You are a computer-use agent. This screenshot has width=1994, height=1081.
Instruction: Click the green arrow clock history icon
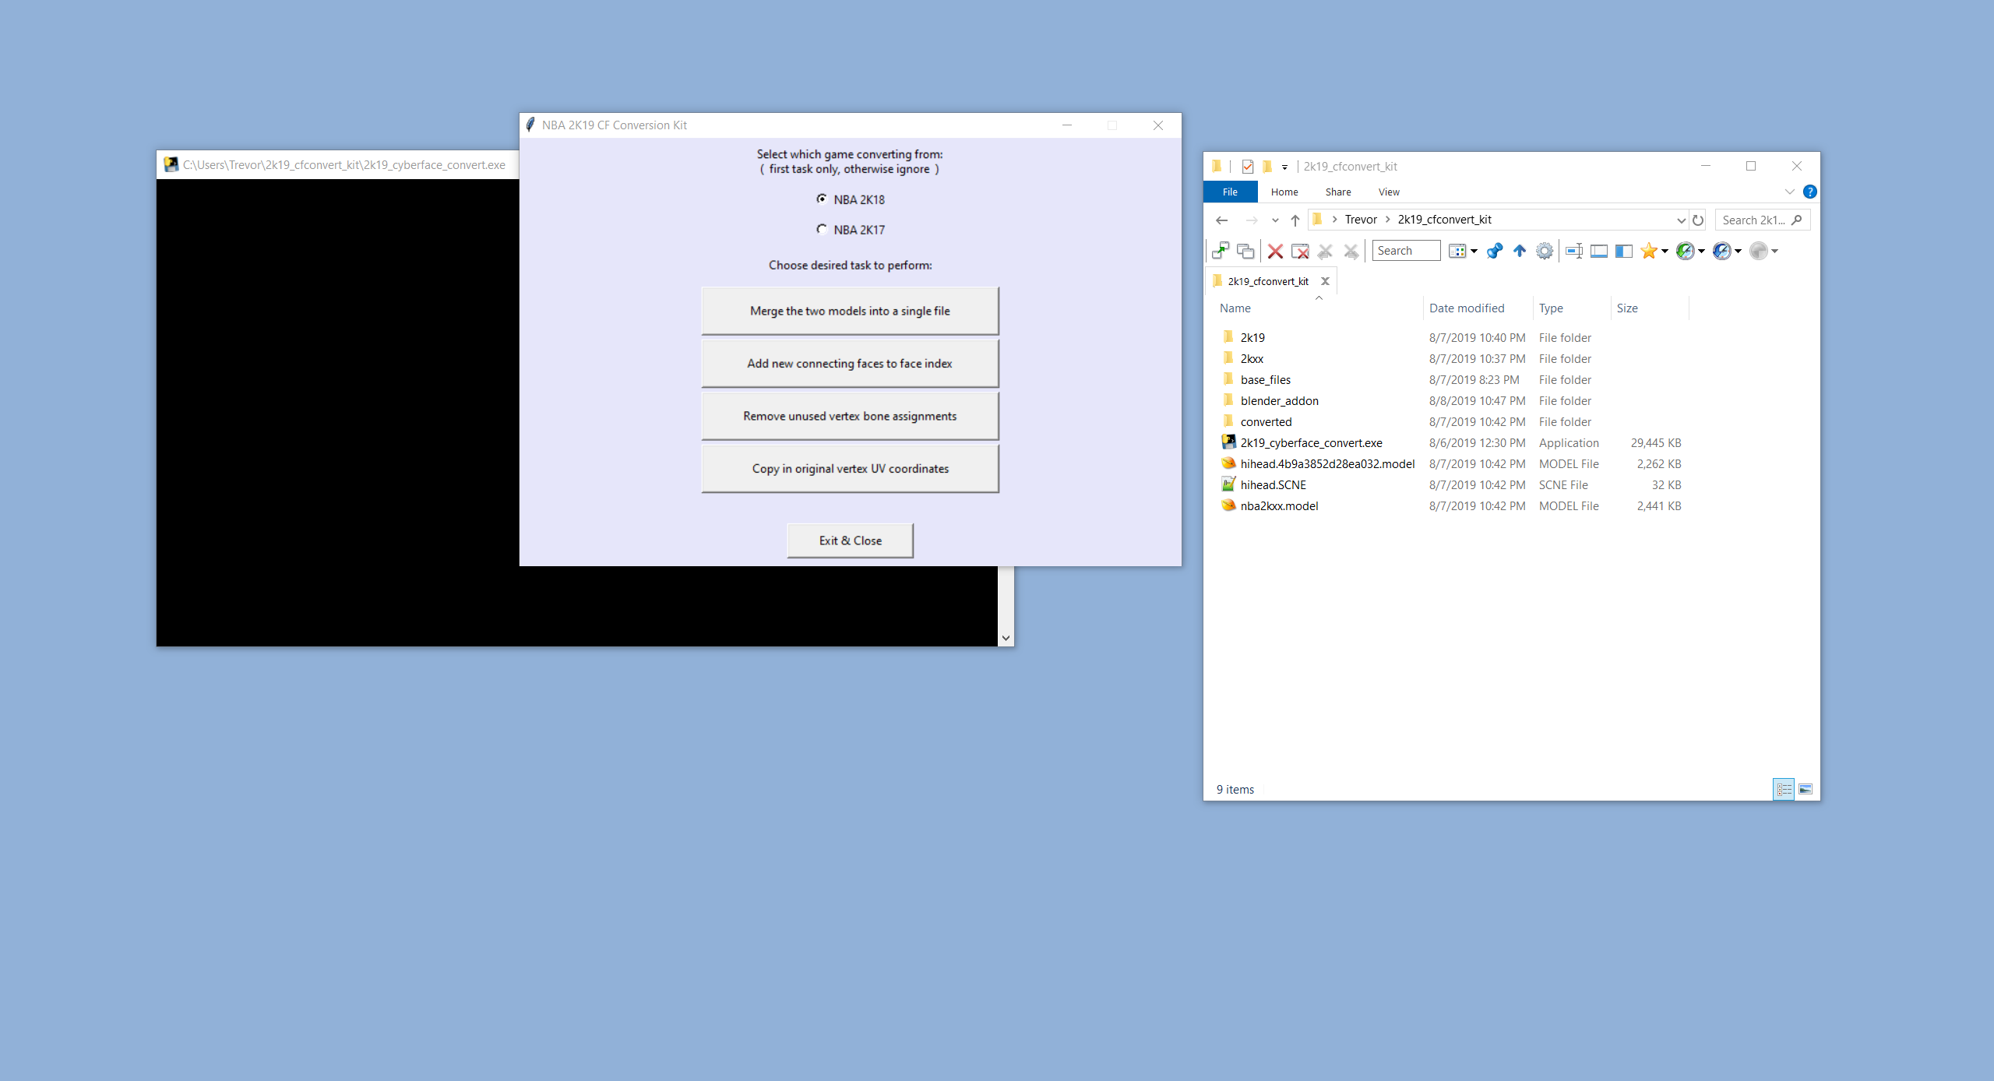click(1685, 251)
